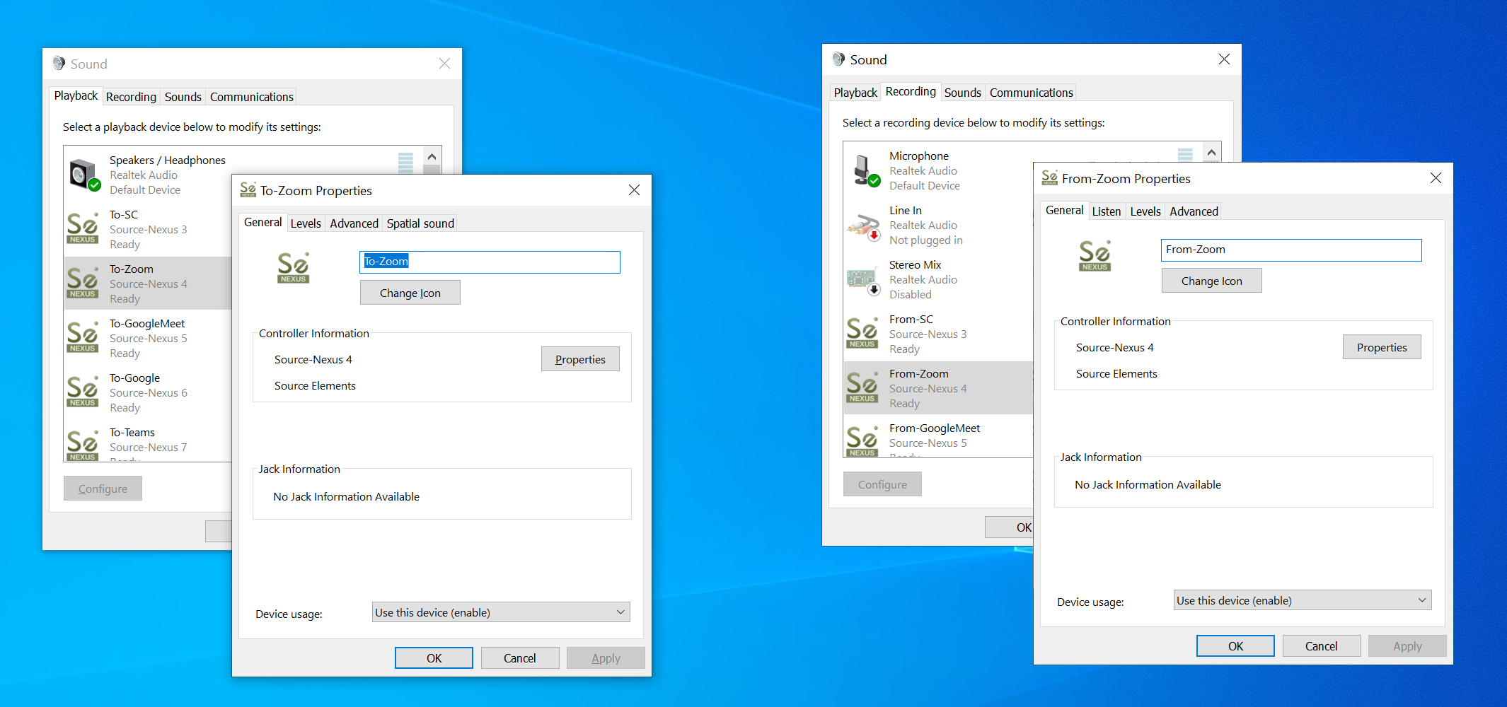Open controller Properties in From-Zoom dialog

point(1381,347)
